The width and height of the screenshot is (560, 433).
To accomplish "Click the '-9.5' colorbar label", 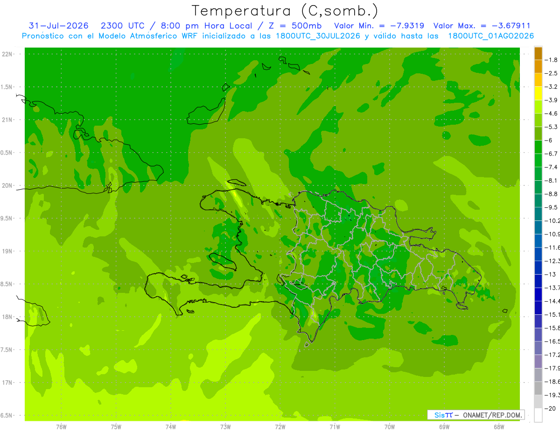I will pyautogui.click(x=551, y=207).
